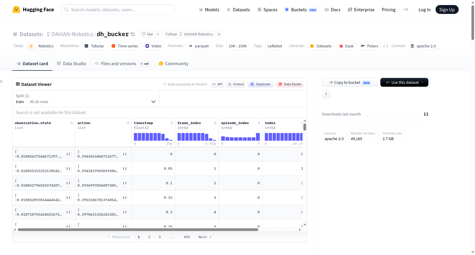Expand the Use this dataset dropdown
This screenshot has width=475, height=255.
tap(404, 82)
